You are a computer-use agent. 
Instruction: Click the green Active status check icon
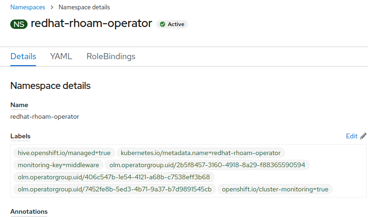click(163, 24)
